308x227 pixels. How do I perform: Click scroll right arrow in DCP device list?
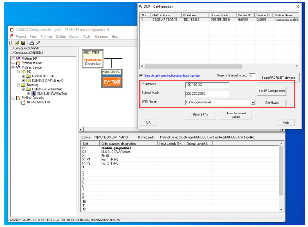pyautogui.click(x=297, y=66)
